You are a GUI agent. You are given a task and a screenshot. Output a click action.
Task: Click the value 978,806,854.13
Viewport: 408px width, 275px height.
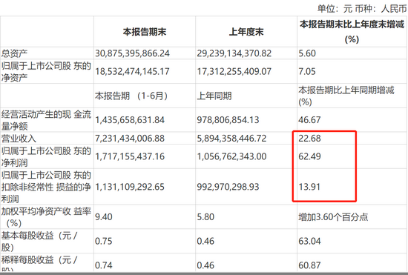(x=228, y=120)
